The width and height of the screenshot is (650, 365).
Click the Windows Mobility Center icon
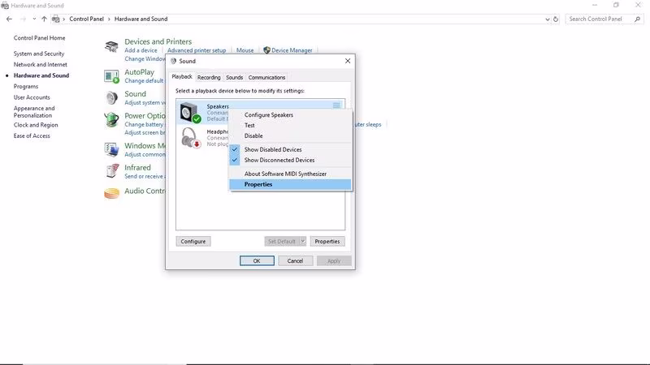tap(111, 150)
